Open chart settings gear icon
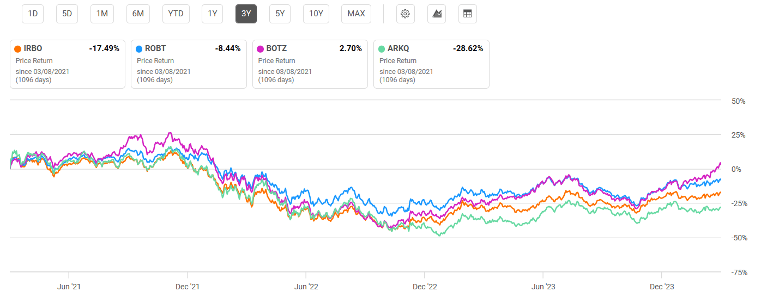This screenshot has height=304, width=767. coord(404,14)
